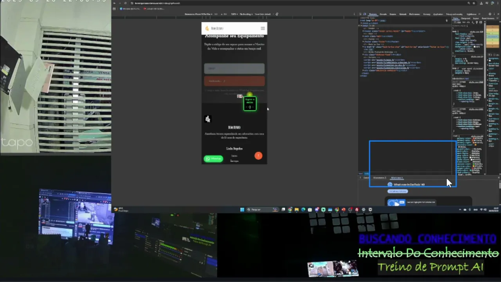501x282 pixels.
Task: Select the What's new drawer tab
Action: point(396,178)
